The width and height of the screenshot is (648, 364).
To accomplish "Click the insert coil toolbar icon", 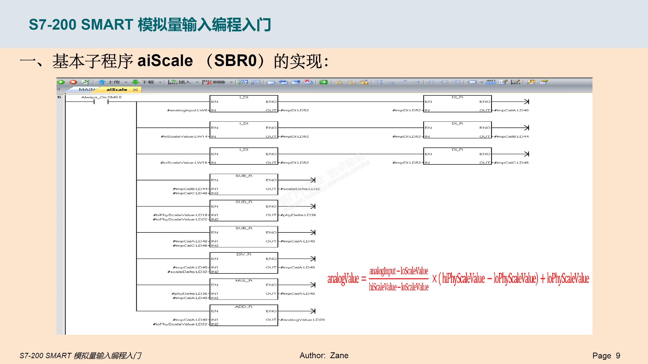I will (444, 82).
